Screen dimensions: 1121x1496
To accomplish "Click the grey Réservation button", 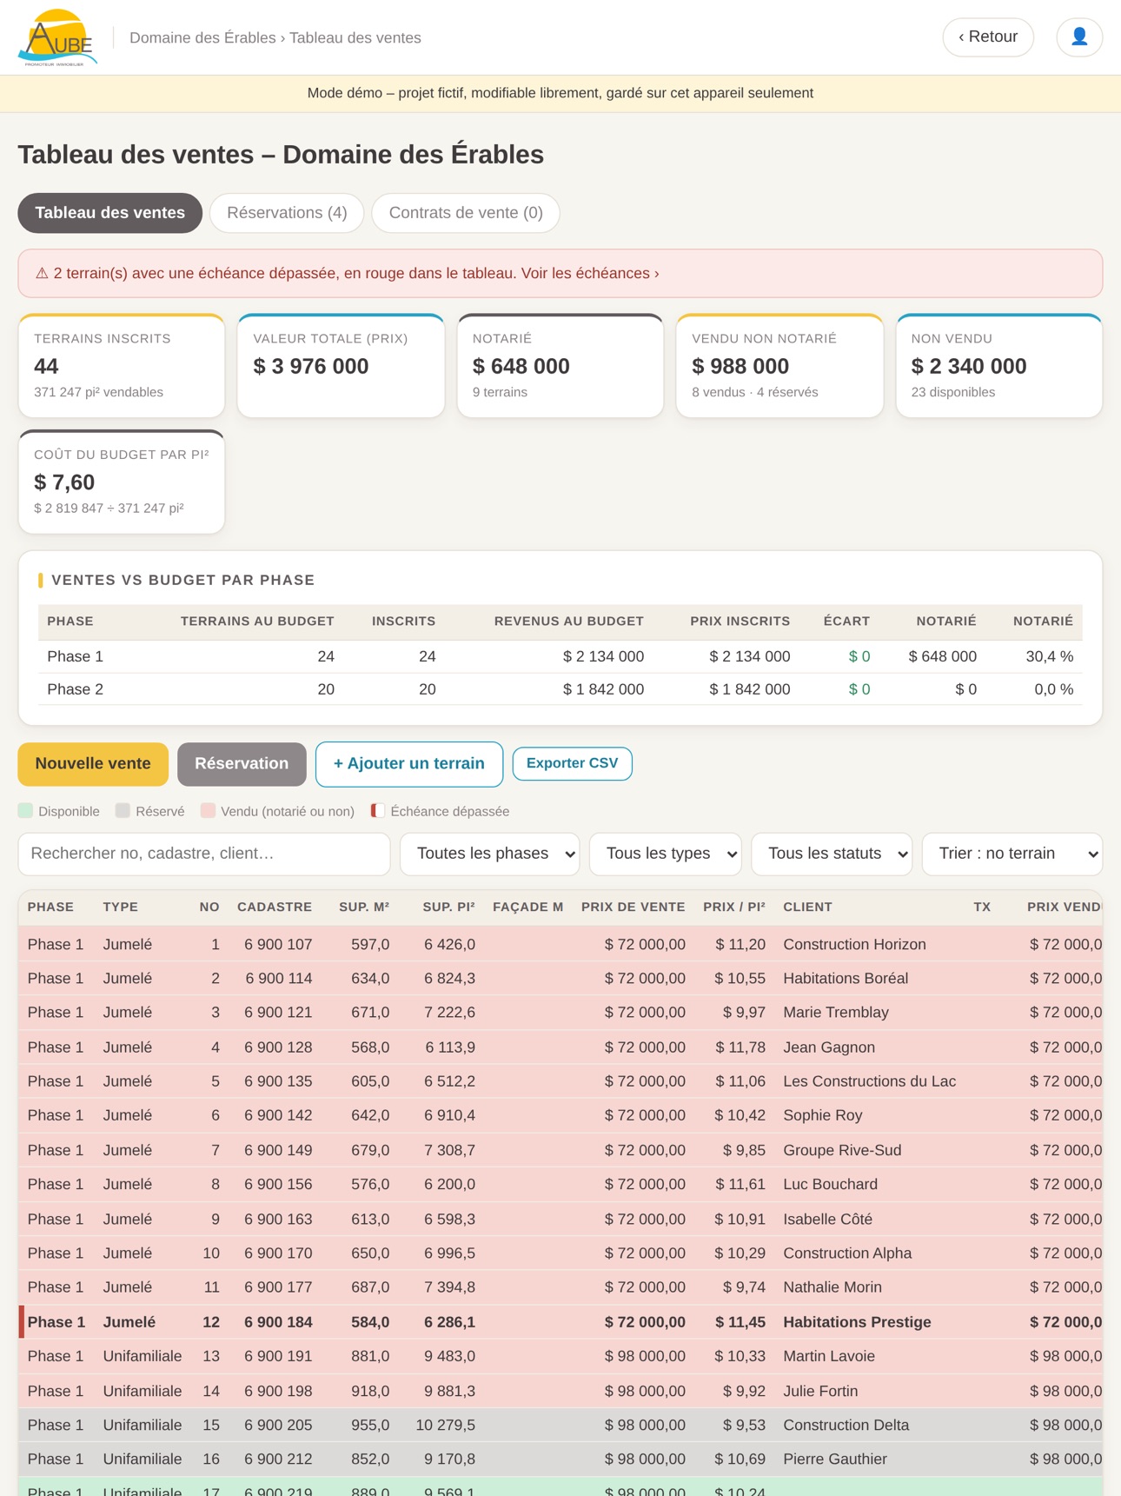I will 242,764.
